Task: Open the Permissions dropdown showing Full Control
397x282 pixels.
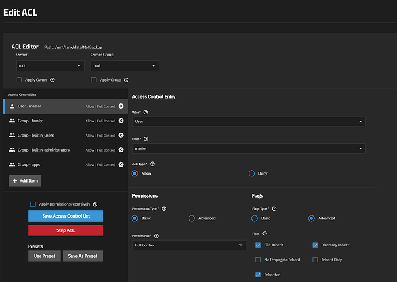Action: (189, 245)
